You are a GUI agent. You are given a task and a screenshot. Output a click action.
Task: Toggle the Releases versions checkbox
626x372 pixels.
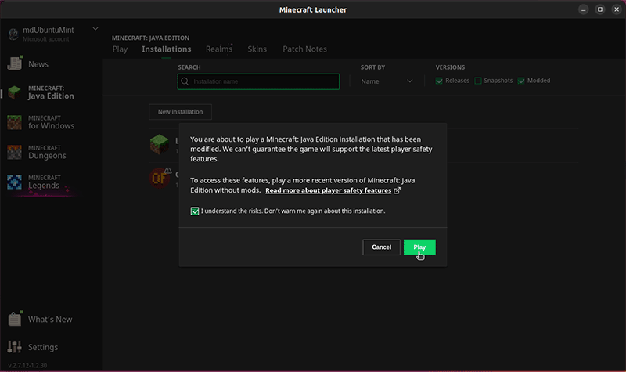point(439,81)
